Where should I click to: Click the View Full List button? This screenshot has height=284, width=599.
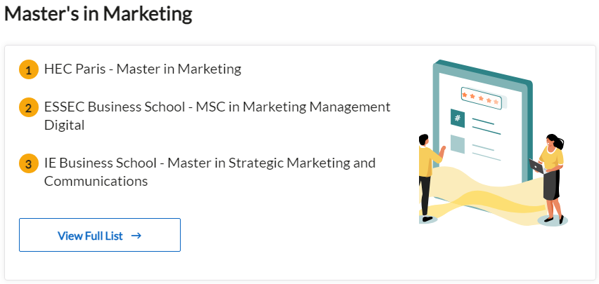click(x=100, y=235)
